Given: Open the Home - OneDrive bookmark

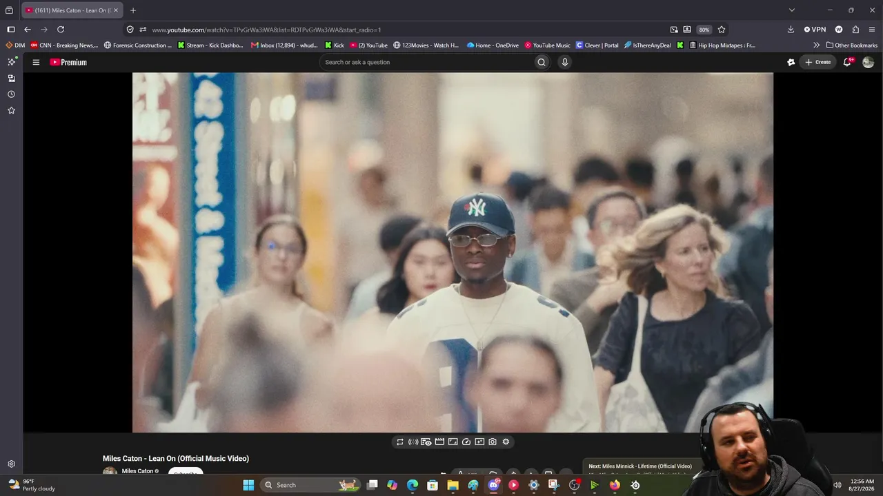Looking at the screenshot, I should coord(493,45).
